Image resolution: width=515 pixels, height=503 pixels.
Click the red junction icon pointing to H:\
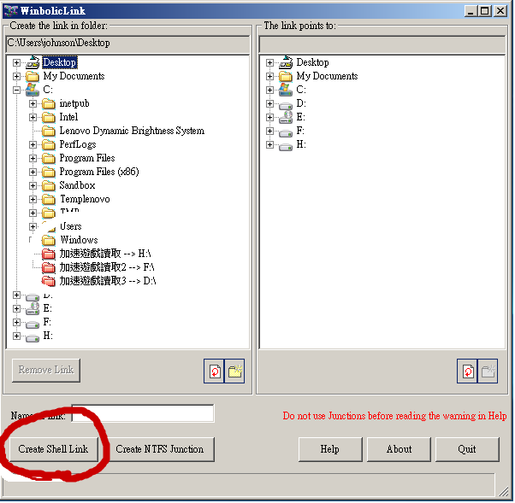[49, 254]
